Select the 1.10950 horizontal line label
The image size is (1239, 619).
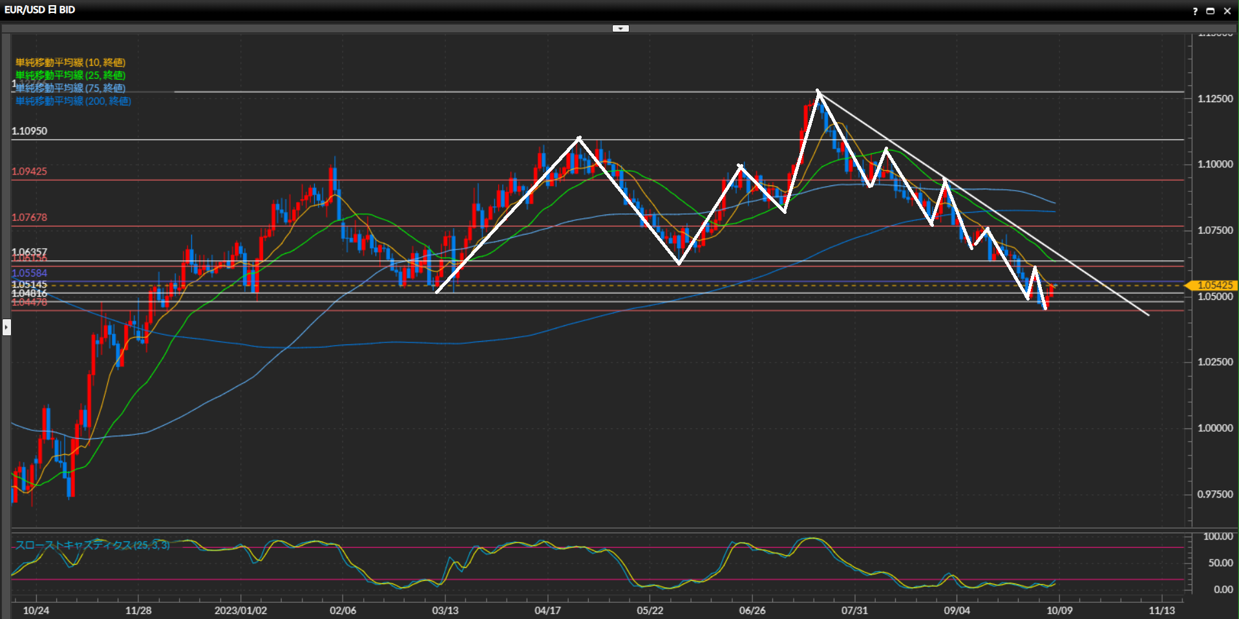point(29,131)
